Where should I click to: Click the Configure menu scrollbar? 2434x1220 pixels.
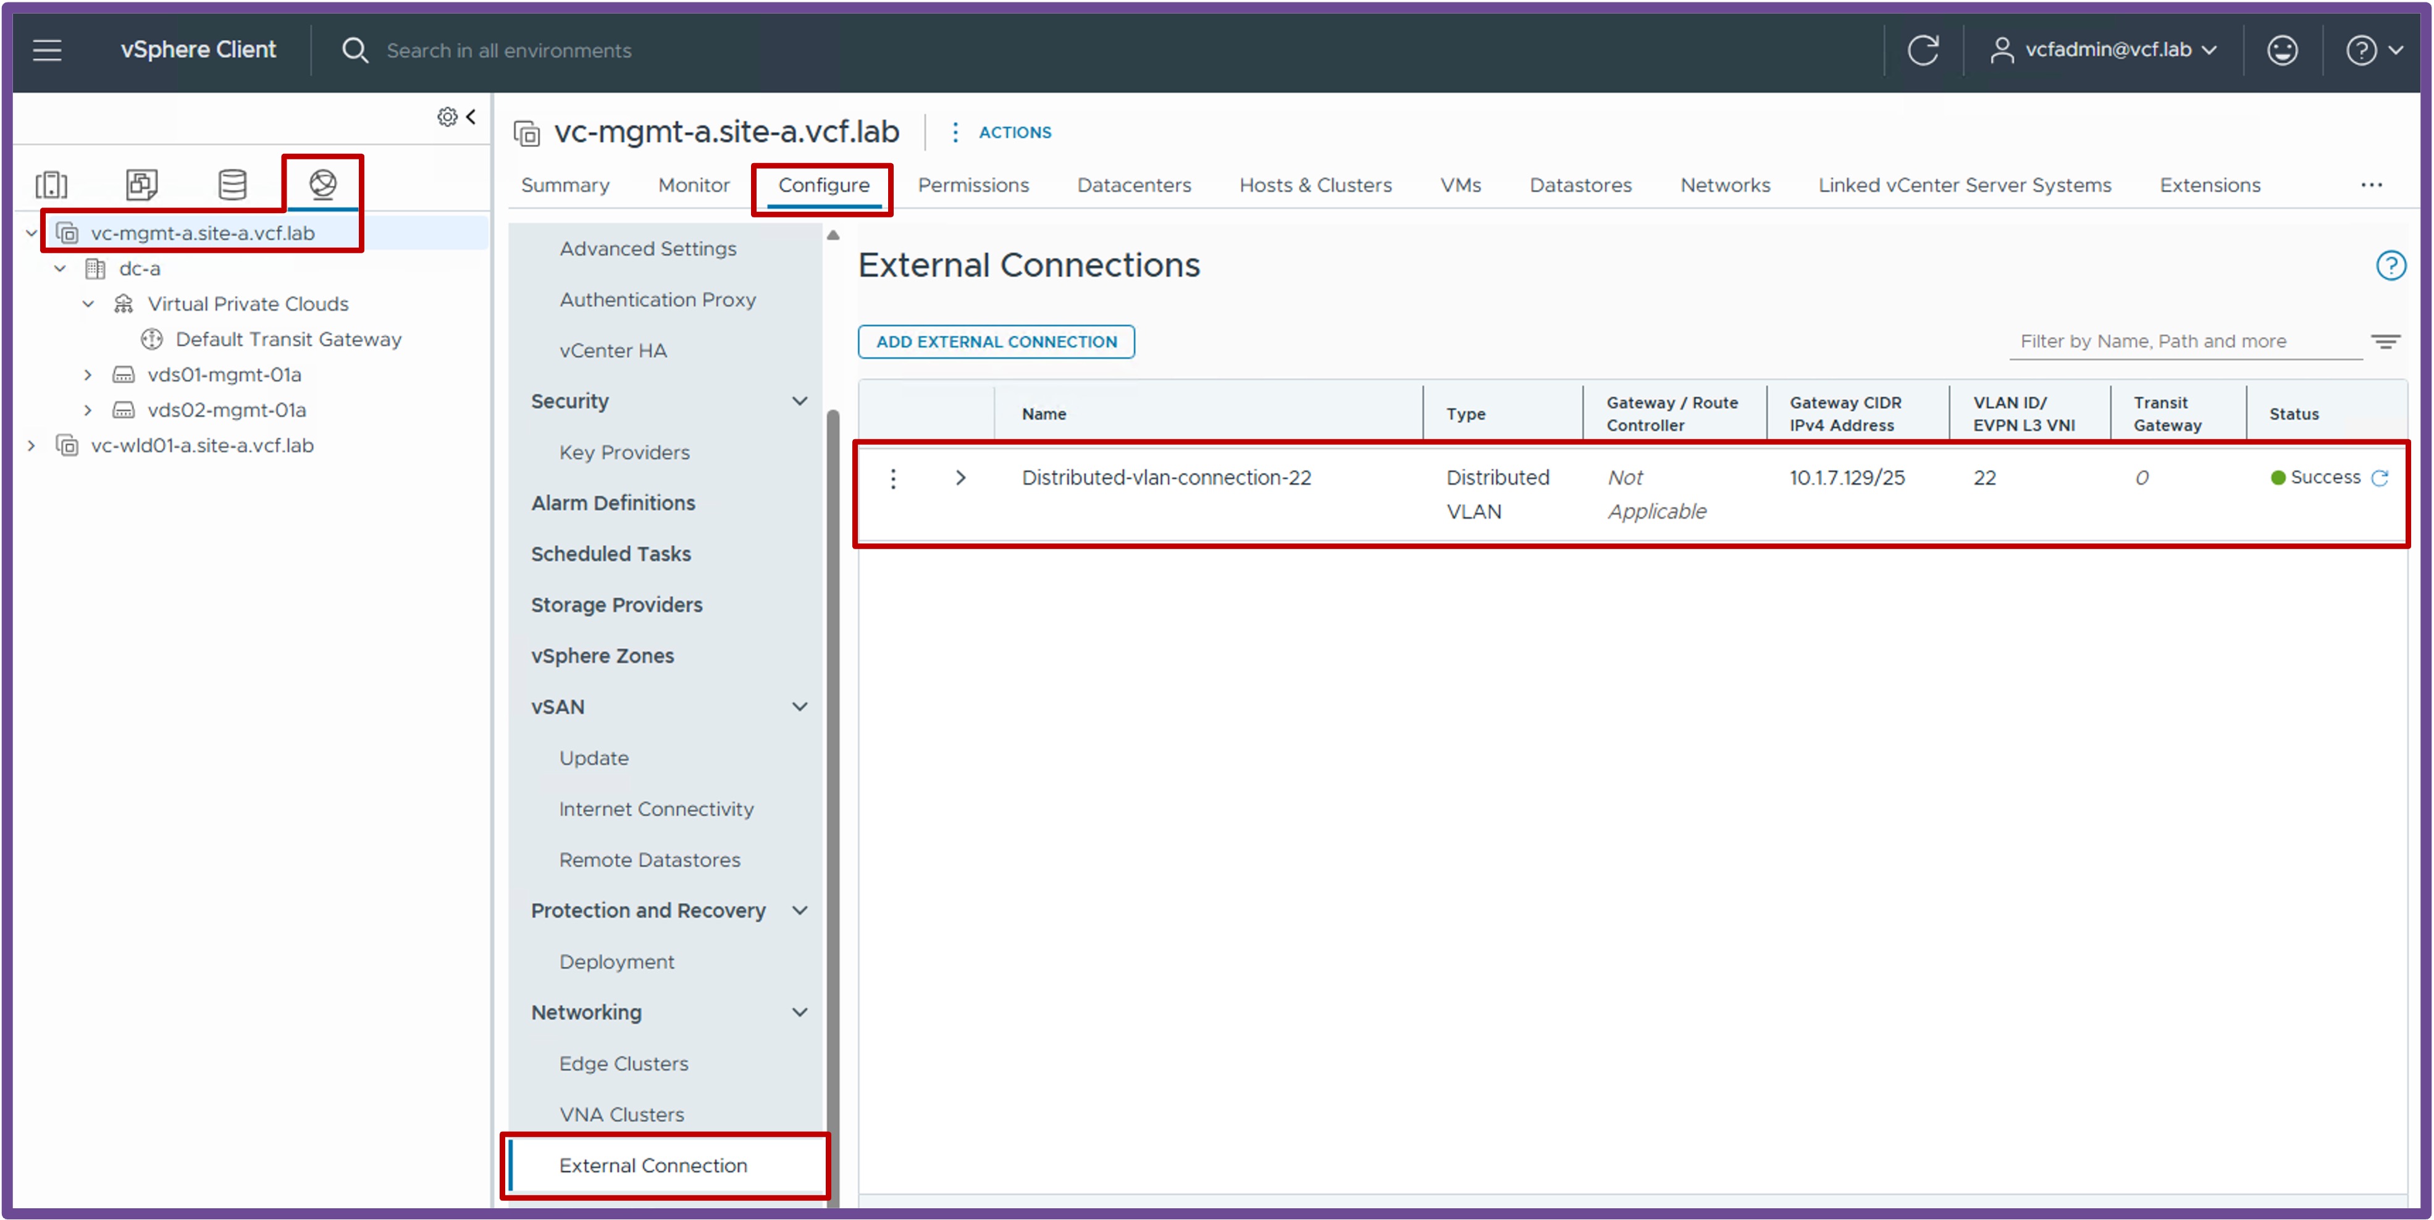coord(833,808)
